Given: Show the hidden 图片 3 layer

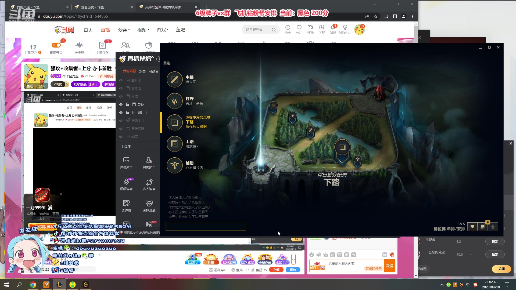Looking at the screenshot, I should [121, 80].
